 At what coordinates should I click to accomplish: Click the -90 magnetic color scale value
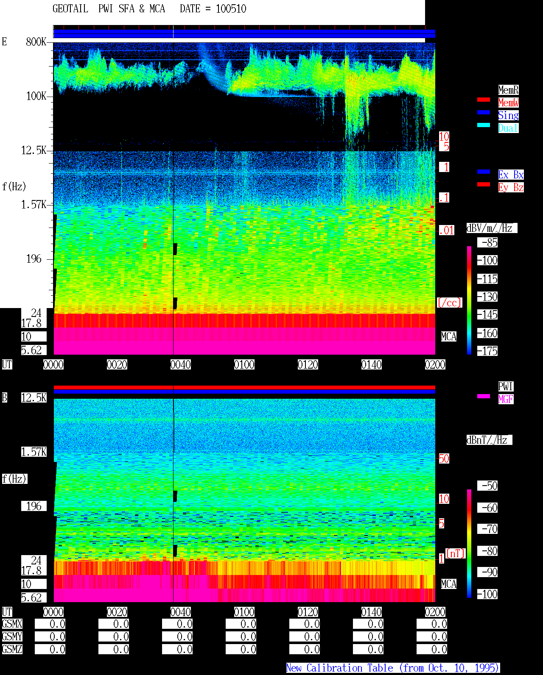487,572
